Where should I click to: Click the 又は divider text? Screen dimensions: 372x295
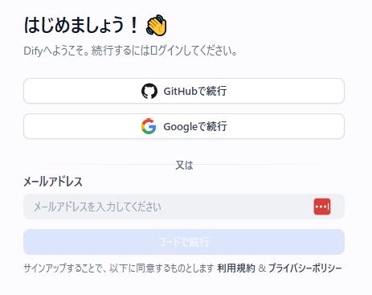pyautogui.click(x=184, y=165)
